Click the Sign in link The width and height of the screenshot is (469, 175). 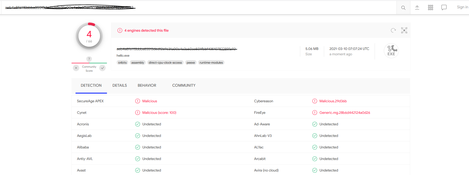462,7
